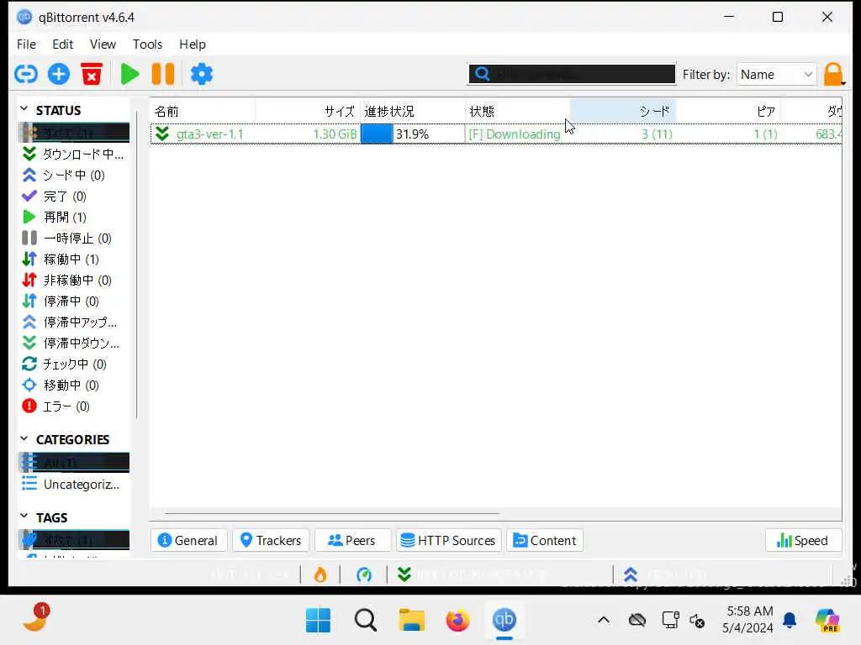861x645 pixels.
Task: Click the orange lock UI icon
Action: pyautogui.click(x=833, y=74)
